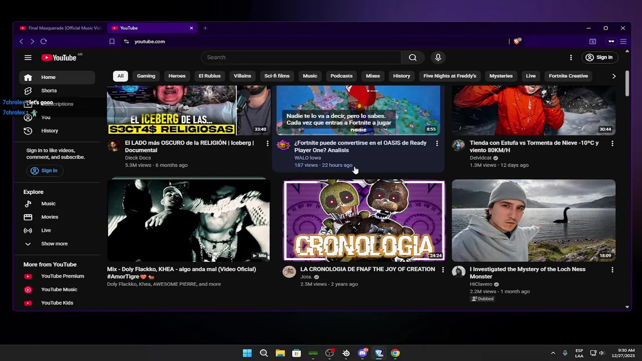Bookmark this page in address bar

click(x=112, y=42)
